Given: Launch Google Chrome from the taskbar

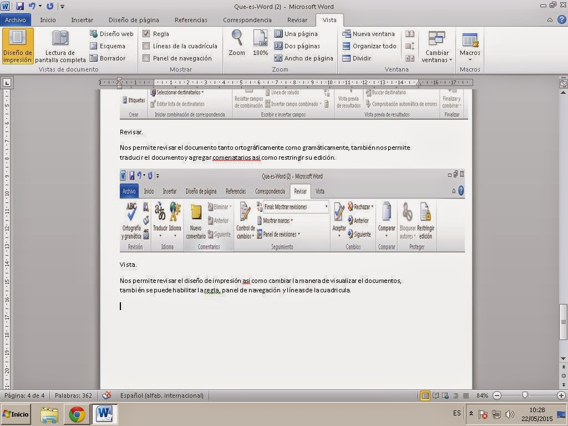Looking at the screenshot, I should (x=78, y=414).
